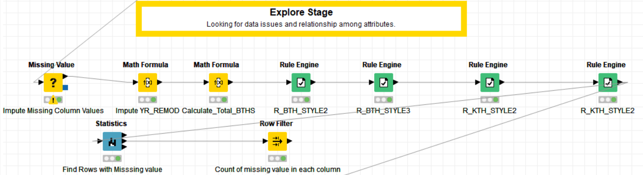
Task: Click the Calculate_Total_BTHS node label text
Action: click(x=219, y=111)
